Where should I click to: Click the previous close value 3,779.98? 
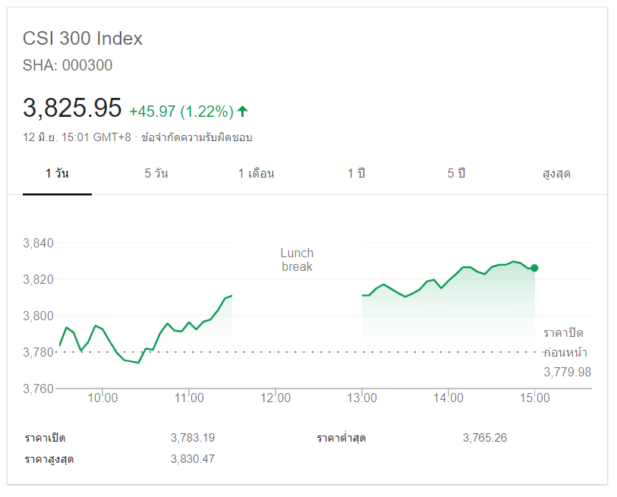[567, 372]
